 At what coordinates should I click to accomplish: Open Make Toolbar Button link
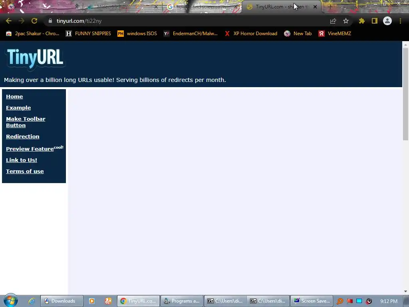(x=26, y=122)
